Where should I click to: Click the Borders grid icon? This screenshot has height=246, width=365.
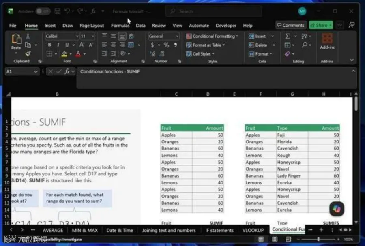click(x=49, y=54)
